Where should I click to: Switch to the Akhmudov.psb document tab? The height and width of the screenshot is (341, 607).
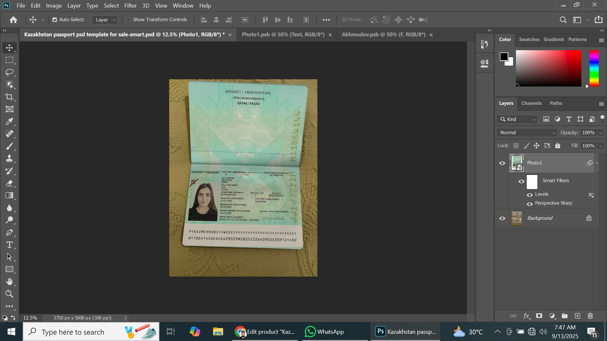383,34
